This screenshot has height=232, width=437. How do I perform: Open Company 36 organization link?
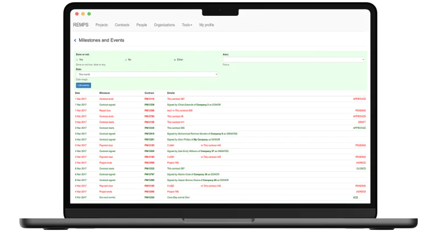pos(200,175)
